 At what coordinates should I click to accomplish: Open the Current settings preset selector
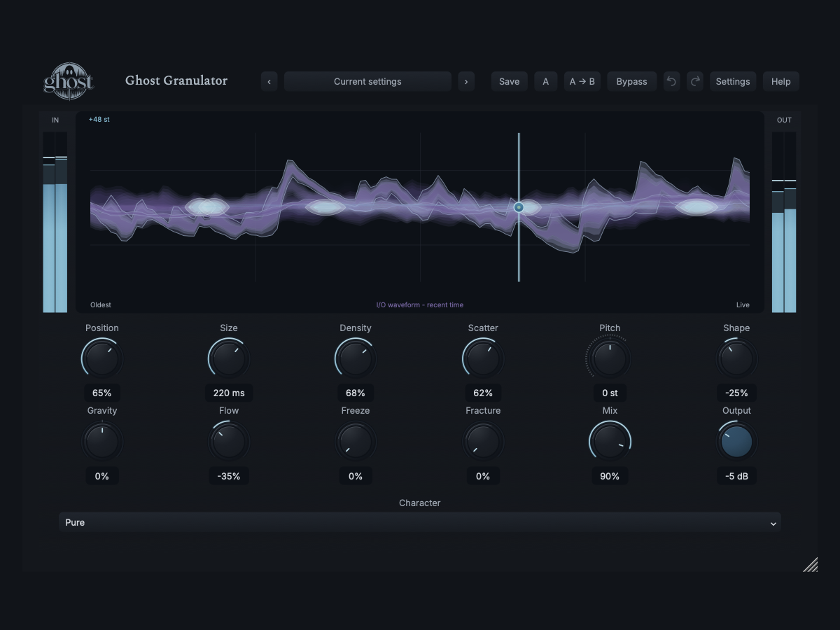point(367,81)
